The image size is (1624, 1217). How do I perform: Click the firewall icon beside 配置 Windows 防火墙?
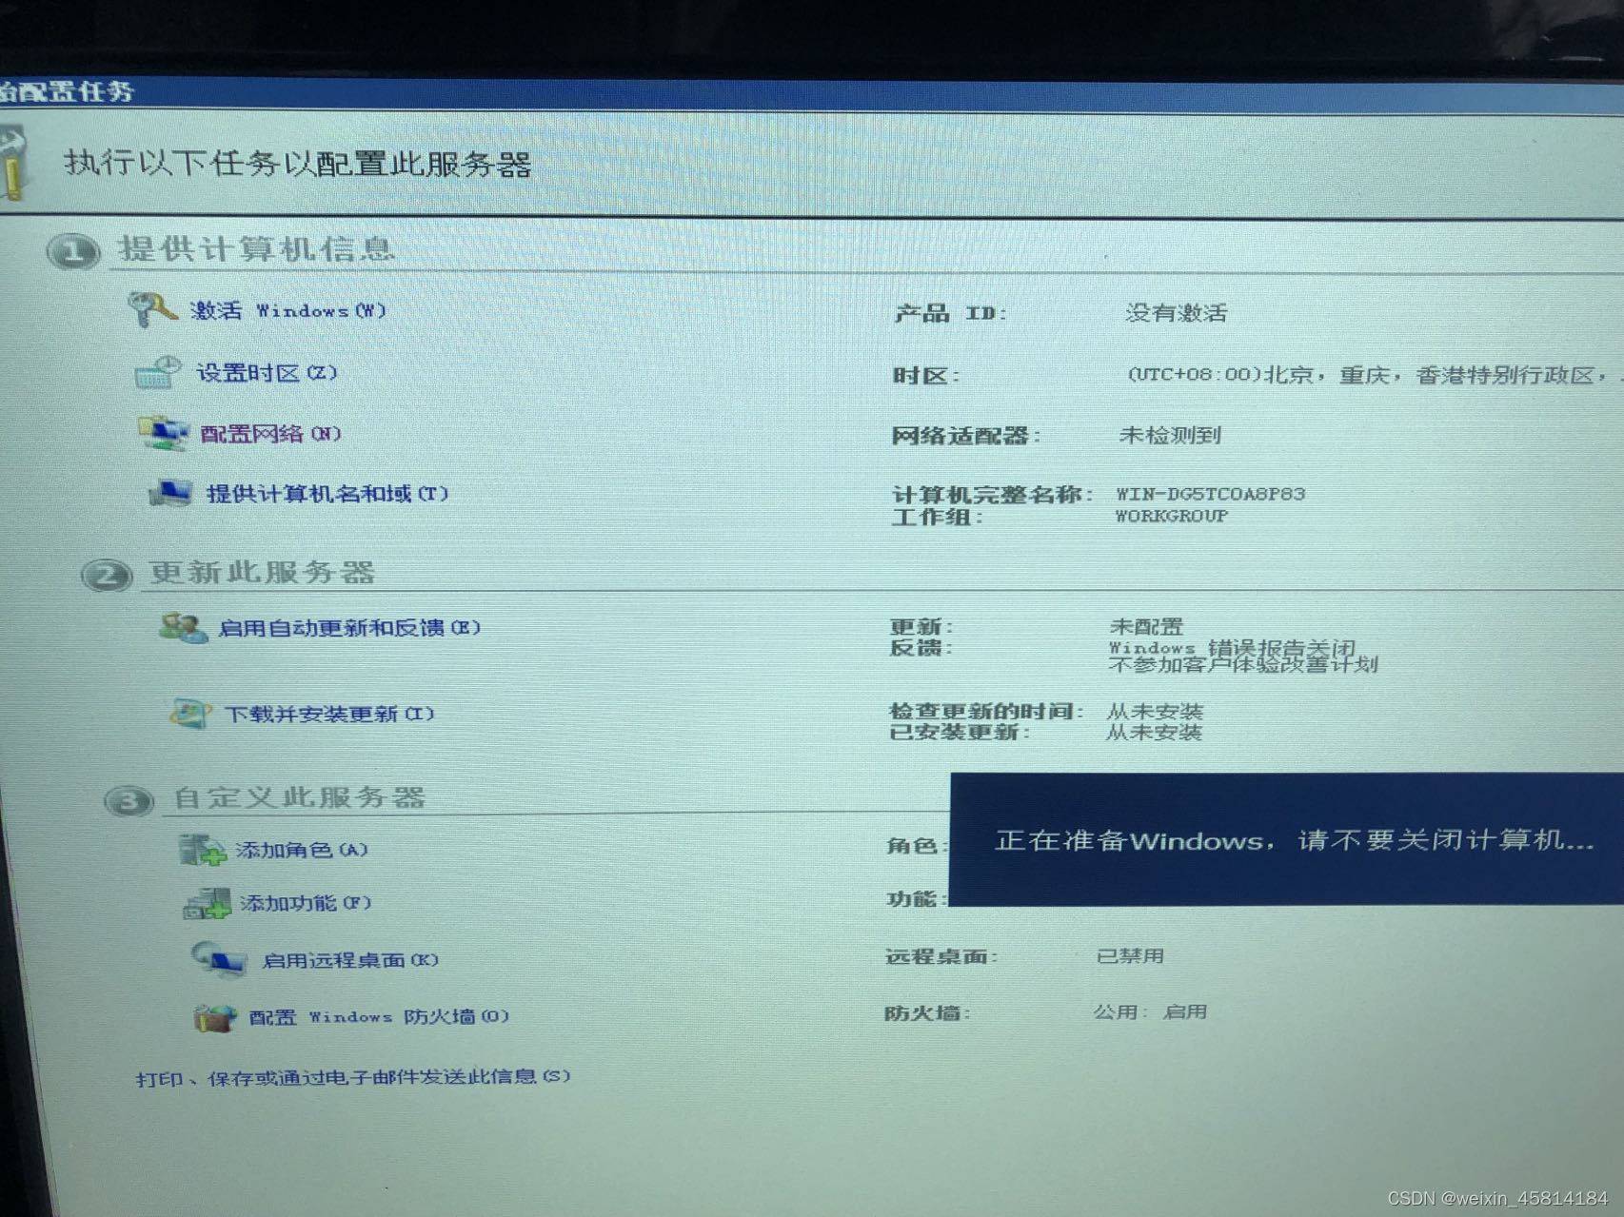point(215,1017)
